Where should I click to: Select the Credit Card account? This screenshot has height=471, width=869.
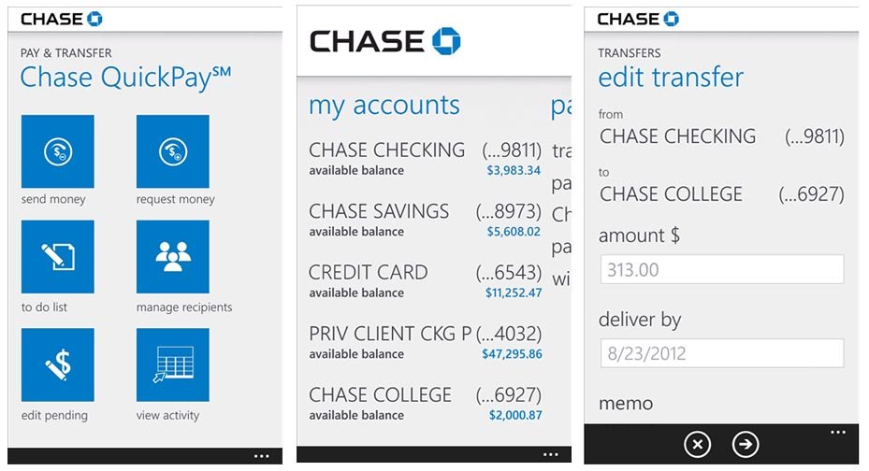pyautogui.click(x=425, y=281)
